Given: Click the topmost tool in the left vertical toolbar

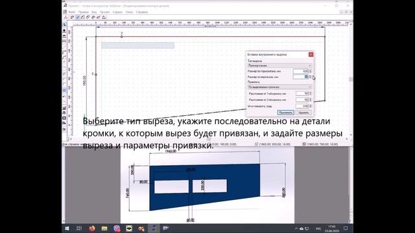Looking at the screenshot, I should coord(64,25).
